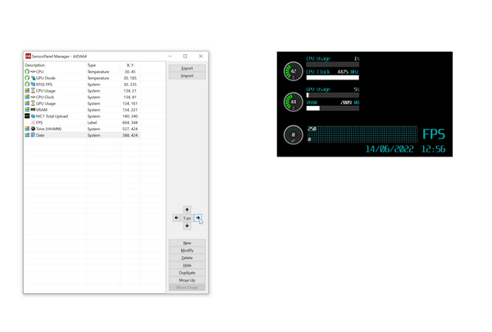492x332 pixels.
Task: Sort list by Description column header
Action: point(53,65)
